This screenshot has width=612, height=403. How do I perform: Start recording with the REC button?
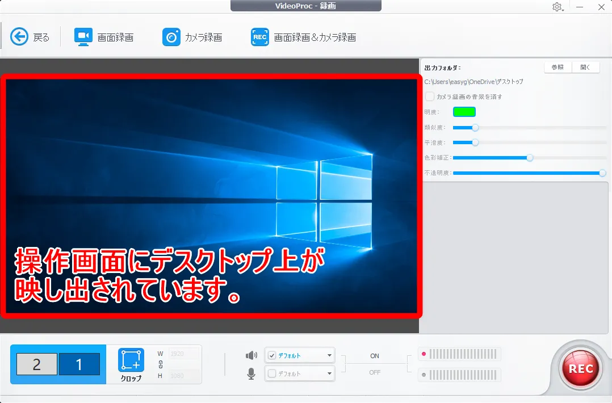581,368
